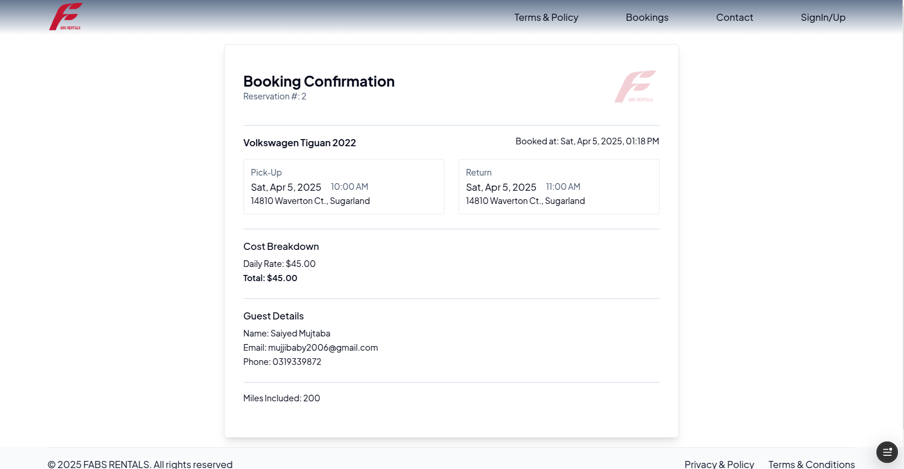Click the Total: $45.00 line

pyautogui.click(x=270, y=278)
